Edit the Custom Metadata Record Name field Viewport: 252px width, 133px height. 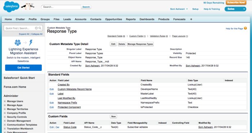point(51,89)
